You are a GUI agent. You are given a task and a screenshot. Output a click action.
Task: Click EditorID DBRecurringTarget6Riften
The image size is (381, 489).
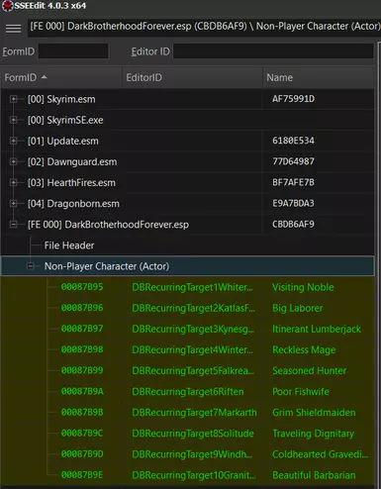(188, 392)
